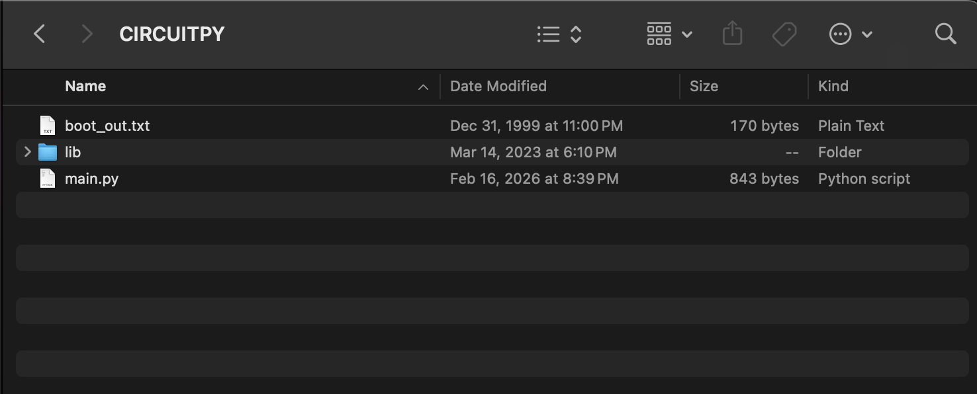Sort files by Size column

click(x=704, y=87)
